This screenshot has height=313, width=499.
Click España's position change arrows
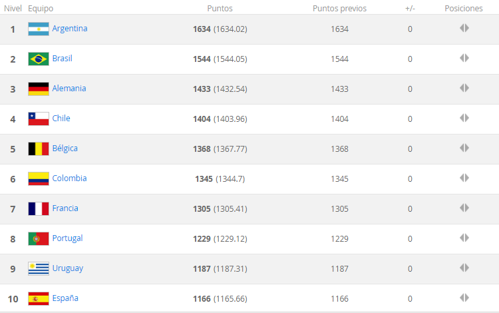(x=464, y=298)
